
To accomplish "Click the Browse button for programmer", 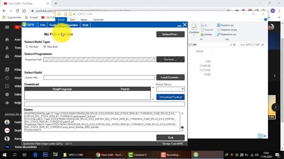I will point(170,59).
